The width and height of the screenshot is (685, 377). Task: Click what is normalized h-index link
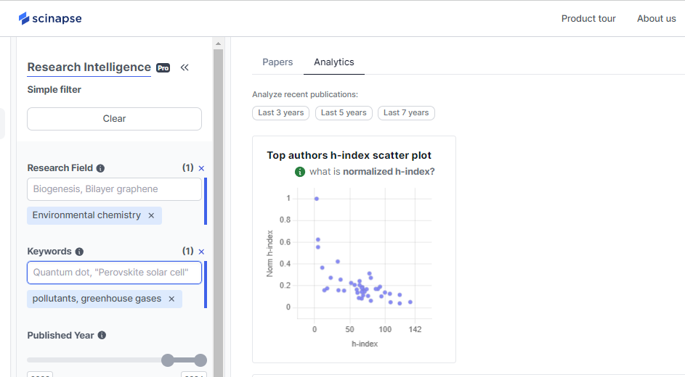click(x=372, y=172)
